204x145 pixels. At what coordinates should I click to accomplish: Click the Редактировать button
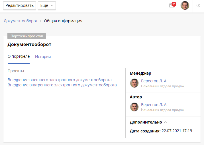click(x=19, y=5)
